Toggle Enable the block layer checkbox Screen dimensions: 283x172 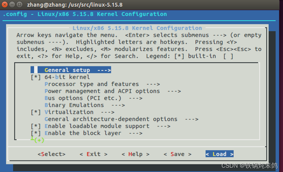[36, 133]
